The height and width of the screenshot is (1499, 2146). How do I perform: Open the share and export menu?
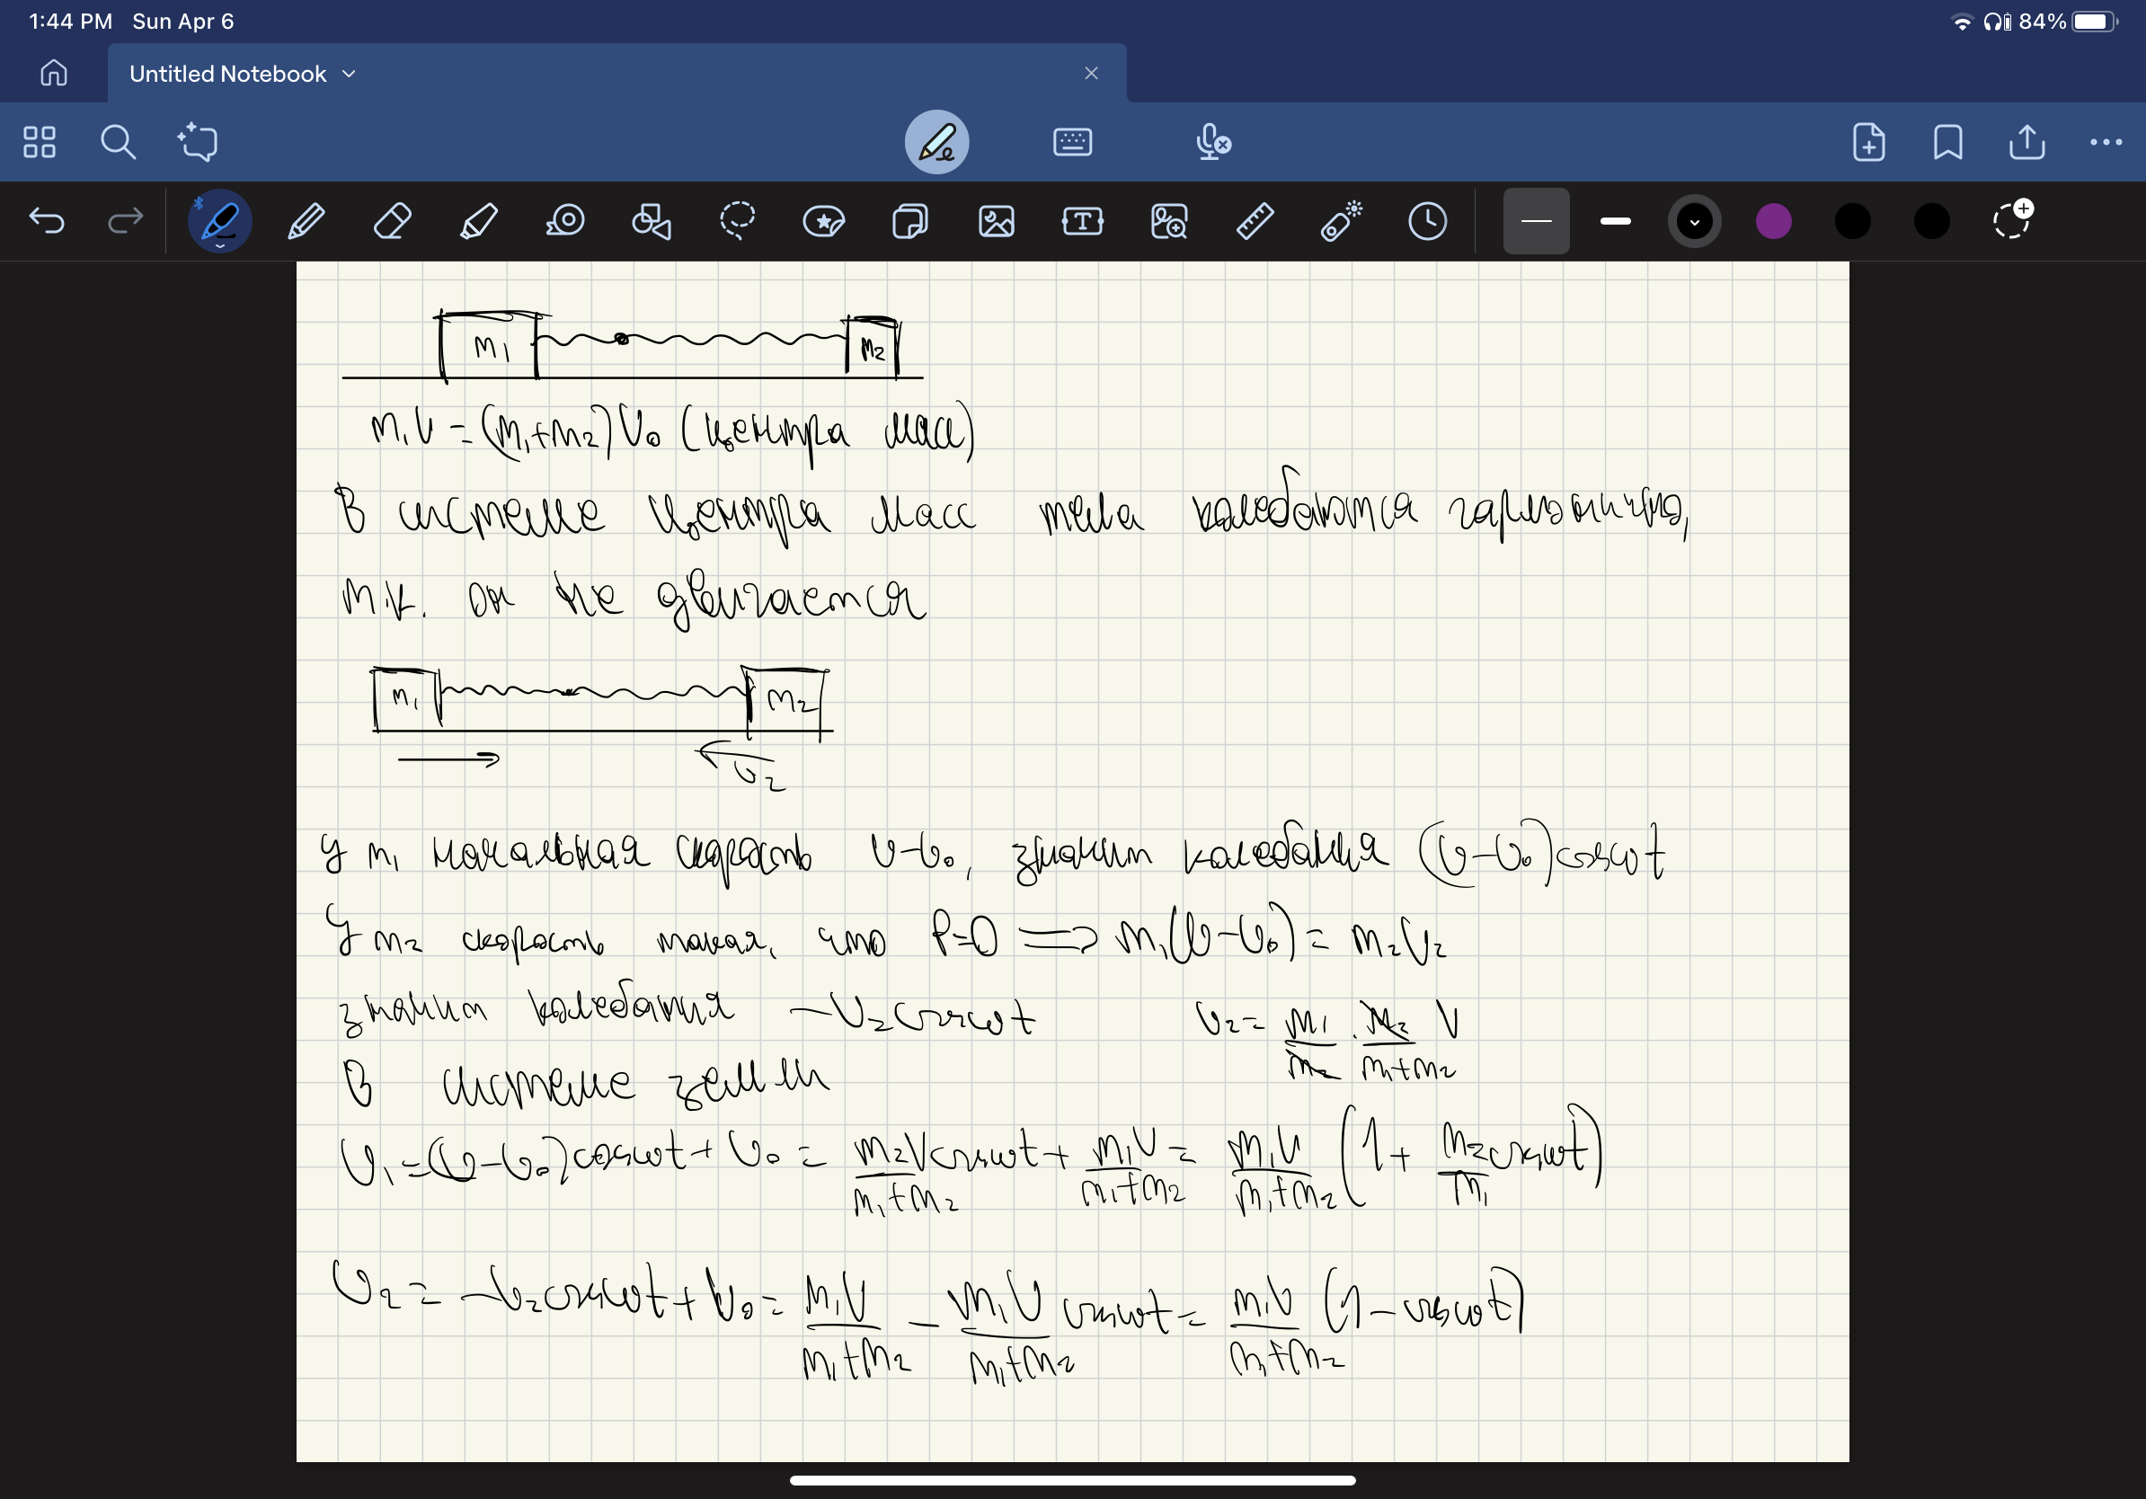pos(2026,142)
